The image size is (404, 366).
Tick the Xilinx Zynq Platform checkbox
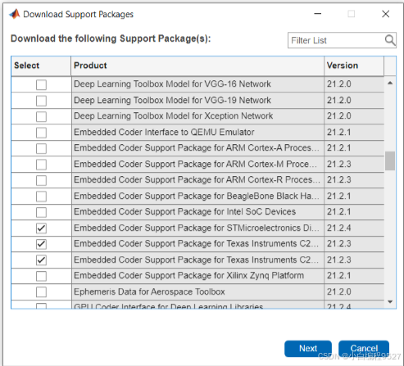pos(41,276)
